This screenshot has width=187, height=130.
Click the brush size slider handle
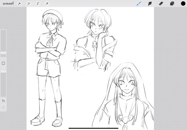point(3,53)
